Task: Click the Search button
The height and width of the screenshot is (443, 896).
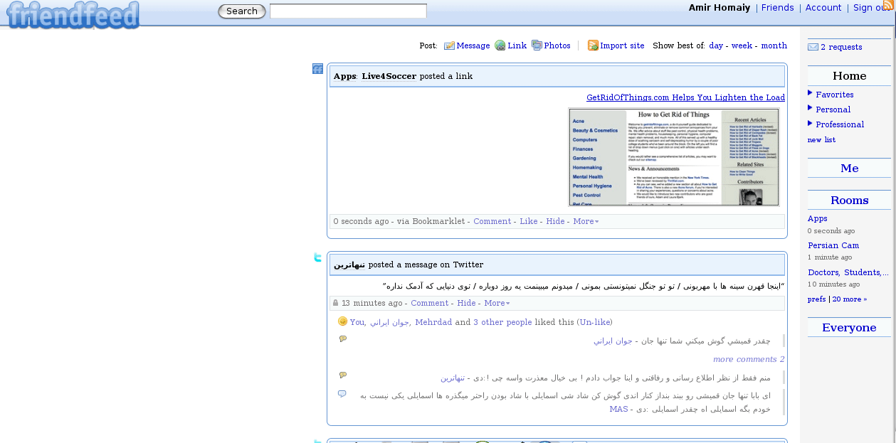Action: (242, 11)
